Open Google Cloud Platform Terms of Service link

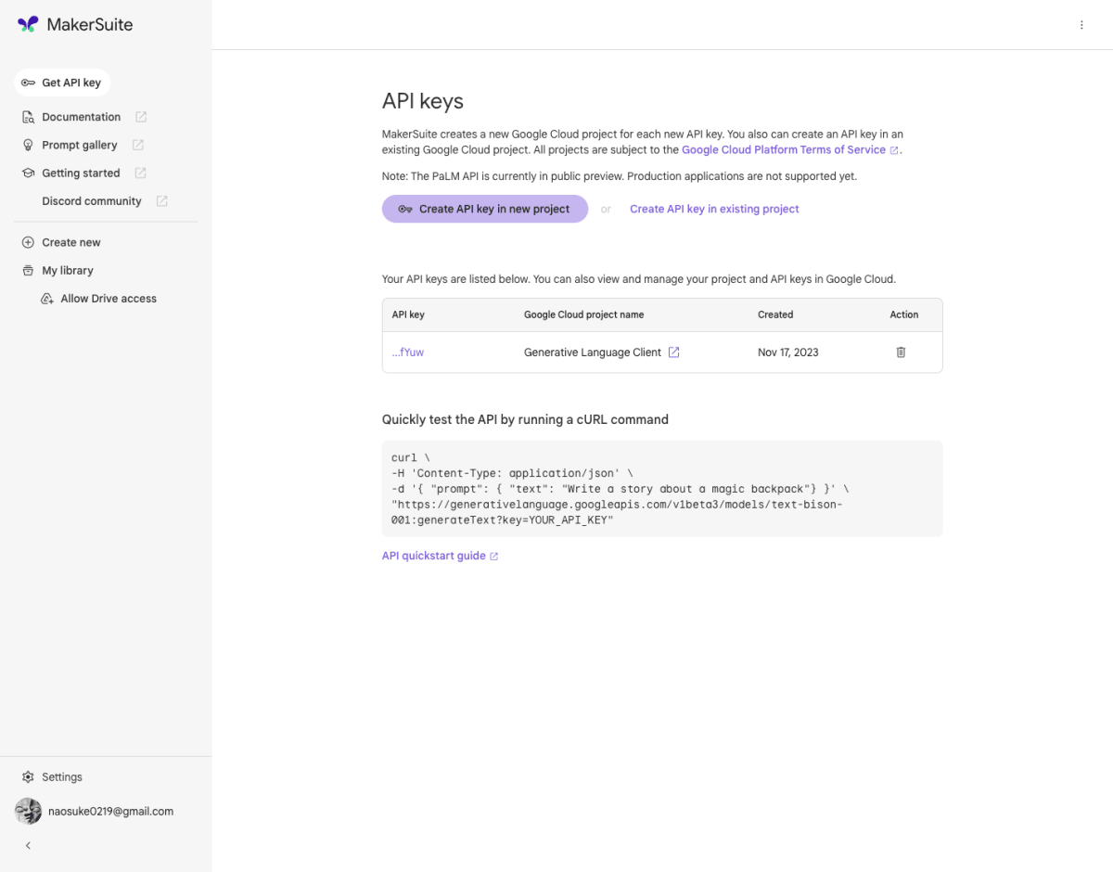coord(784,149)
